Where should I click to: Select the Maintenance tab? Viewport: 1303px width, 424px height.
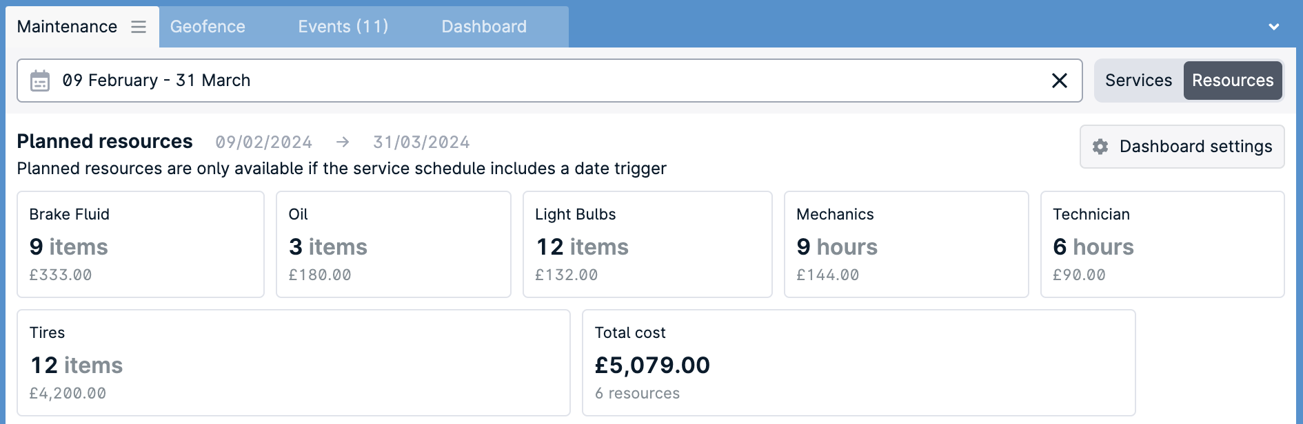pyautogui.click(x=67, y=27)
